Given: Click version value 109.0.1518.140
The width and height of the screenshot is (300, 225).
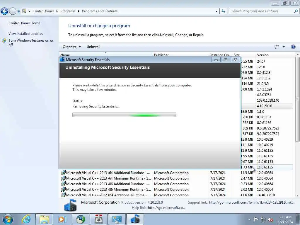Looking at the screenshot, I should tap(268, 100).
